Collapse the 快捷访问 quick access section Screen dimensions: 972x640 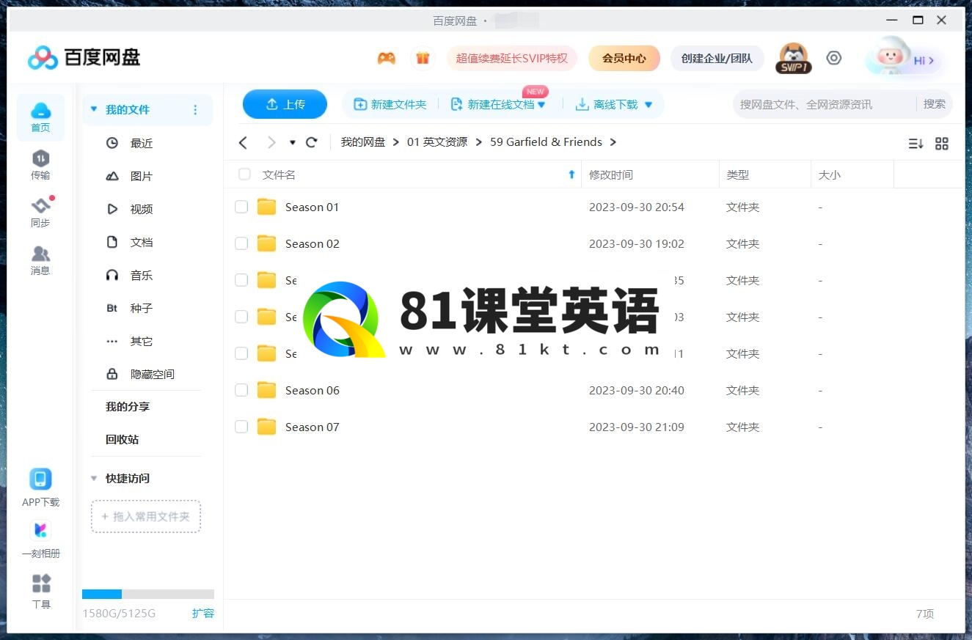pos(94,479)
